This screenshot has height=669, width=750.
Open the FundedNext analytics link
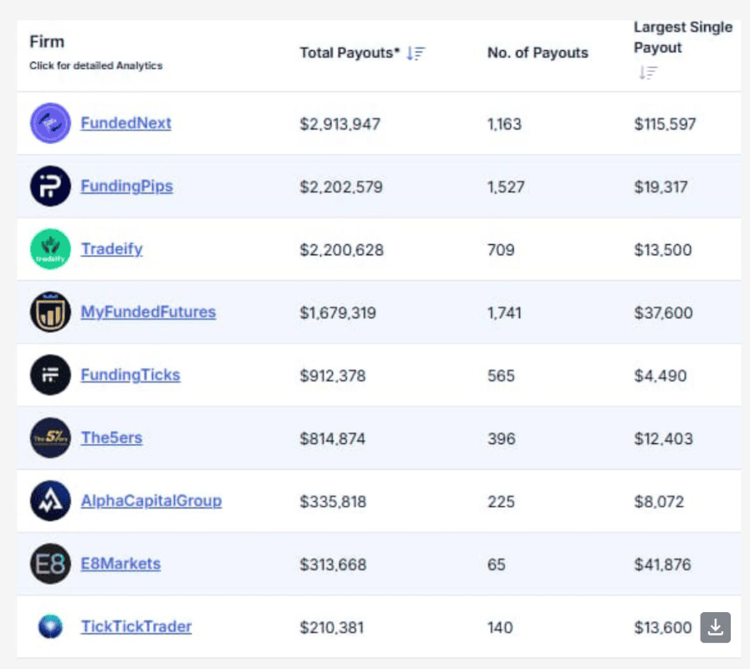point(125,124)
